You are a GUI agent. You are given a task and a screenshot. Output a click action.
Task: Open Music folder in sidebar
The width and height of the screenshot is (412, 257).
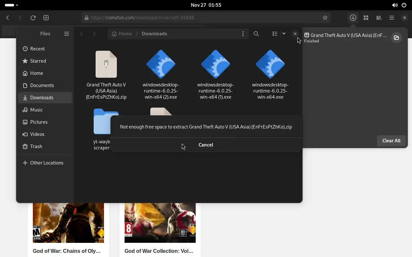[x=45, y=110]
